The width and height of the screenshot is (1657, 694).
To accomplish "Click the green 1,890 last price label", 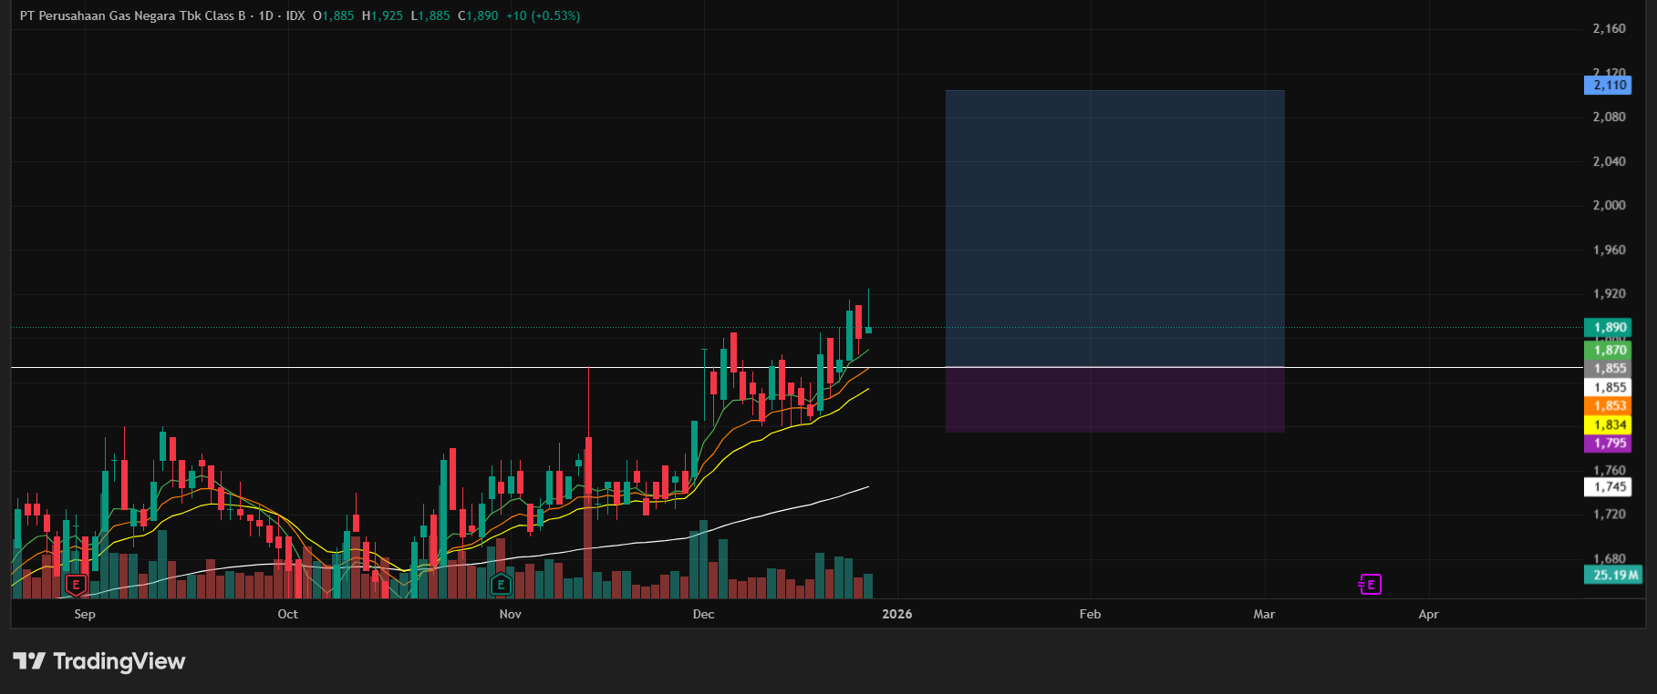I will (x=1608, y=327).
